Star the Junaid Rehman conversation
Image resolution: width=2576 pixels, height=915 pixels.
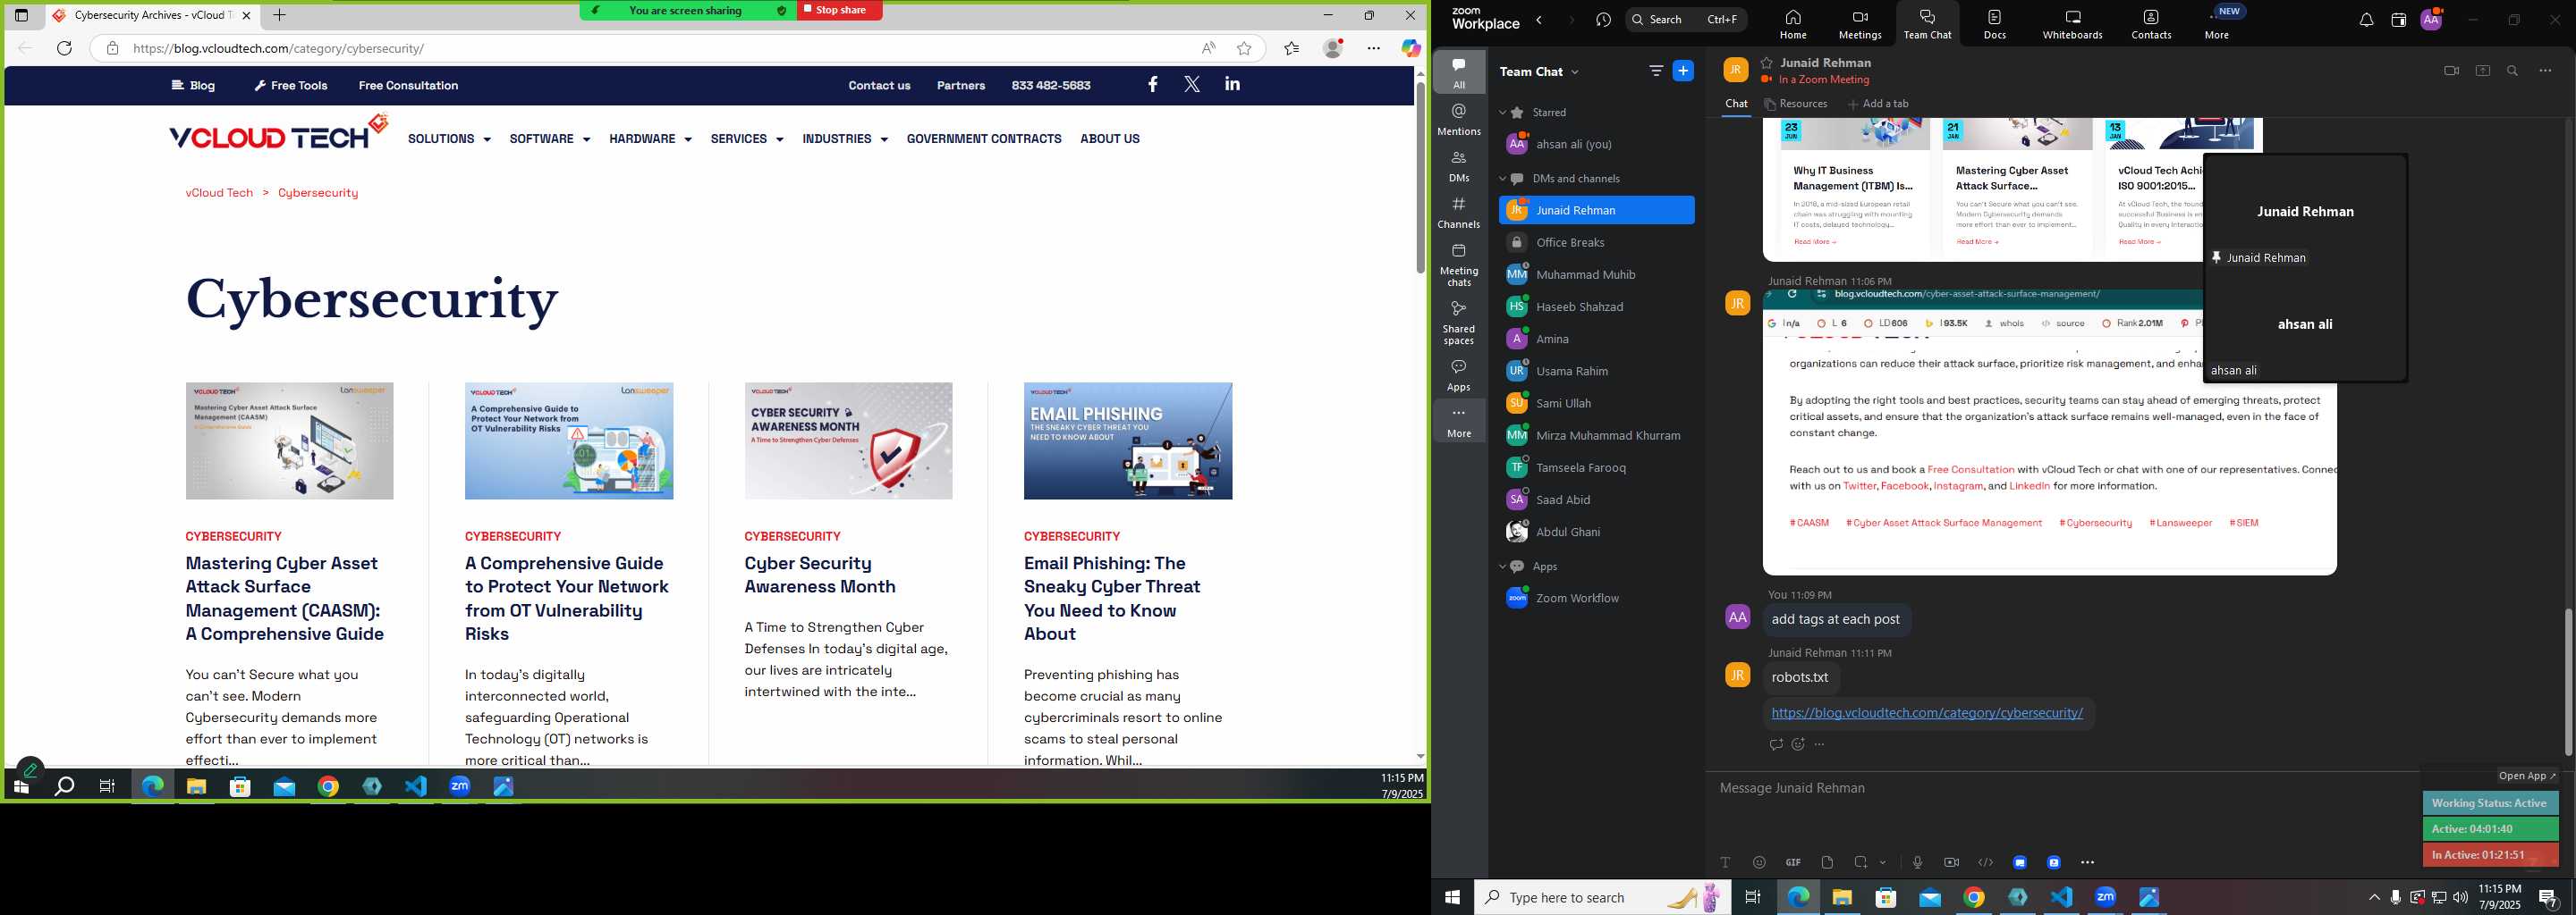pos(1767,63)
